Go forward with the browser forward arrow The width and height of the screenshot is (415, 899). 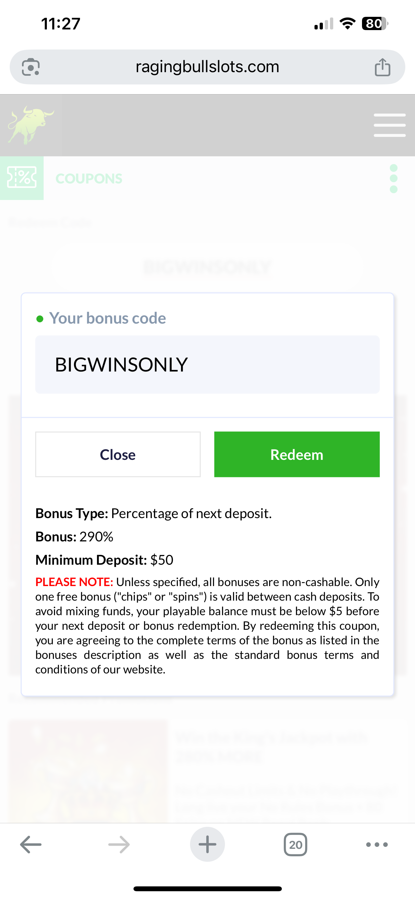119,845
